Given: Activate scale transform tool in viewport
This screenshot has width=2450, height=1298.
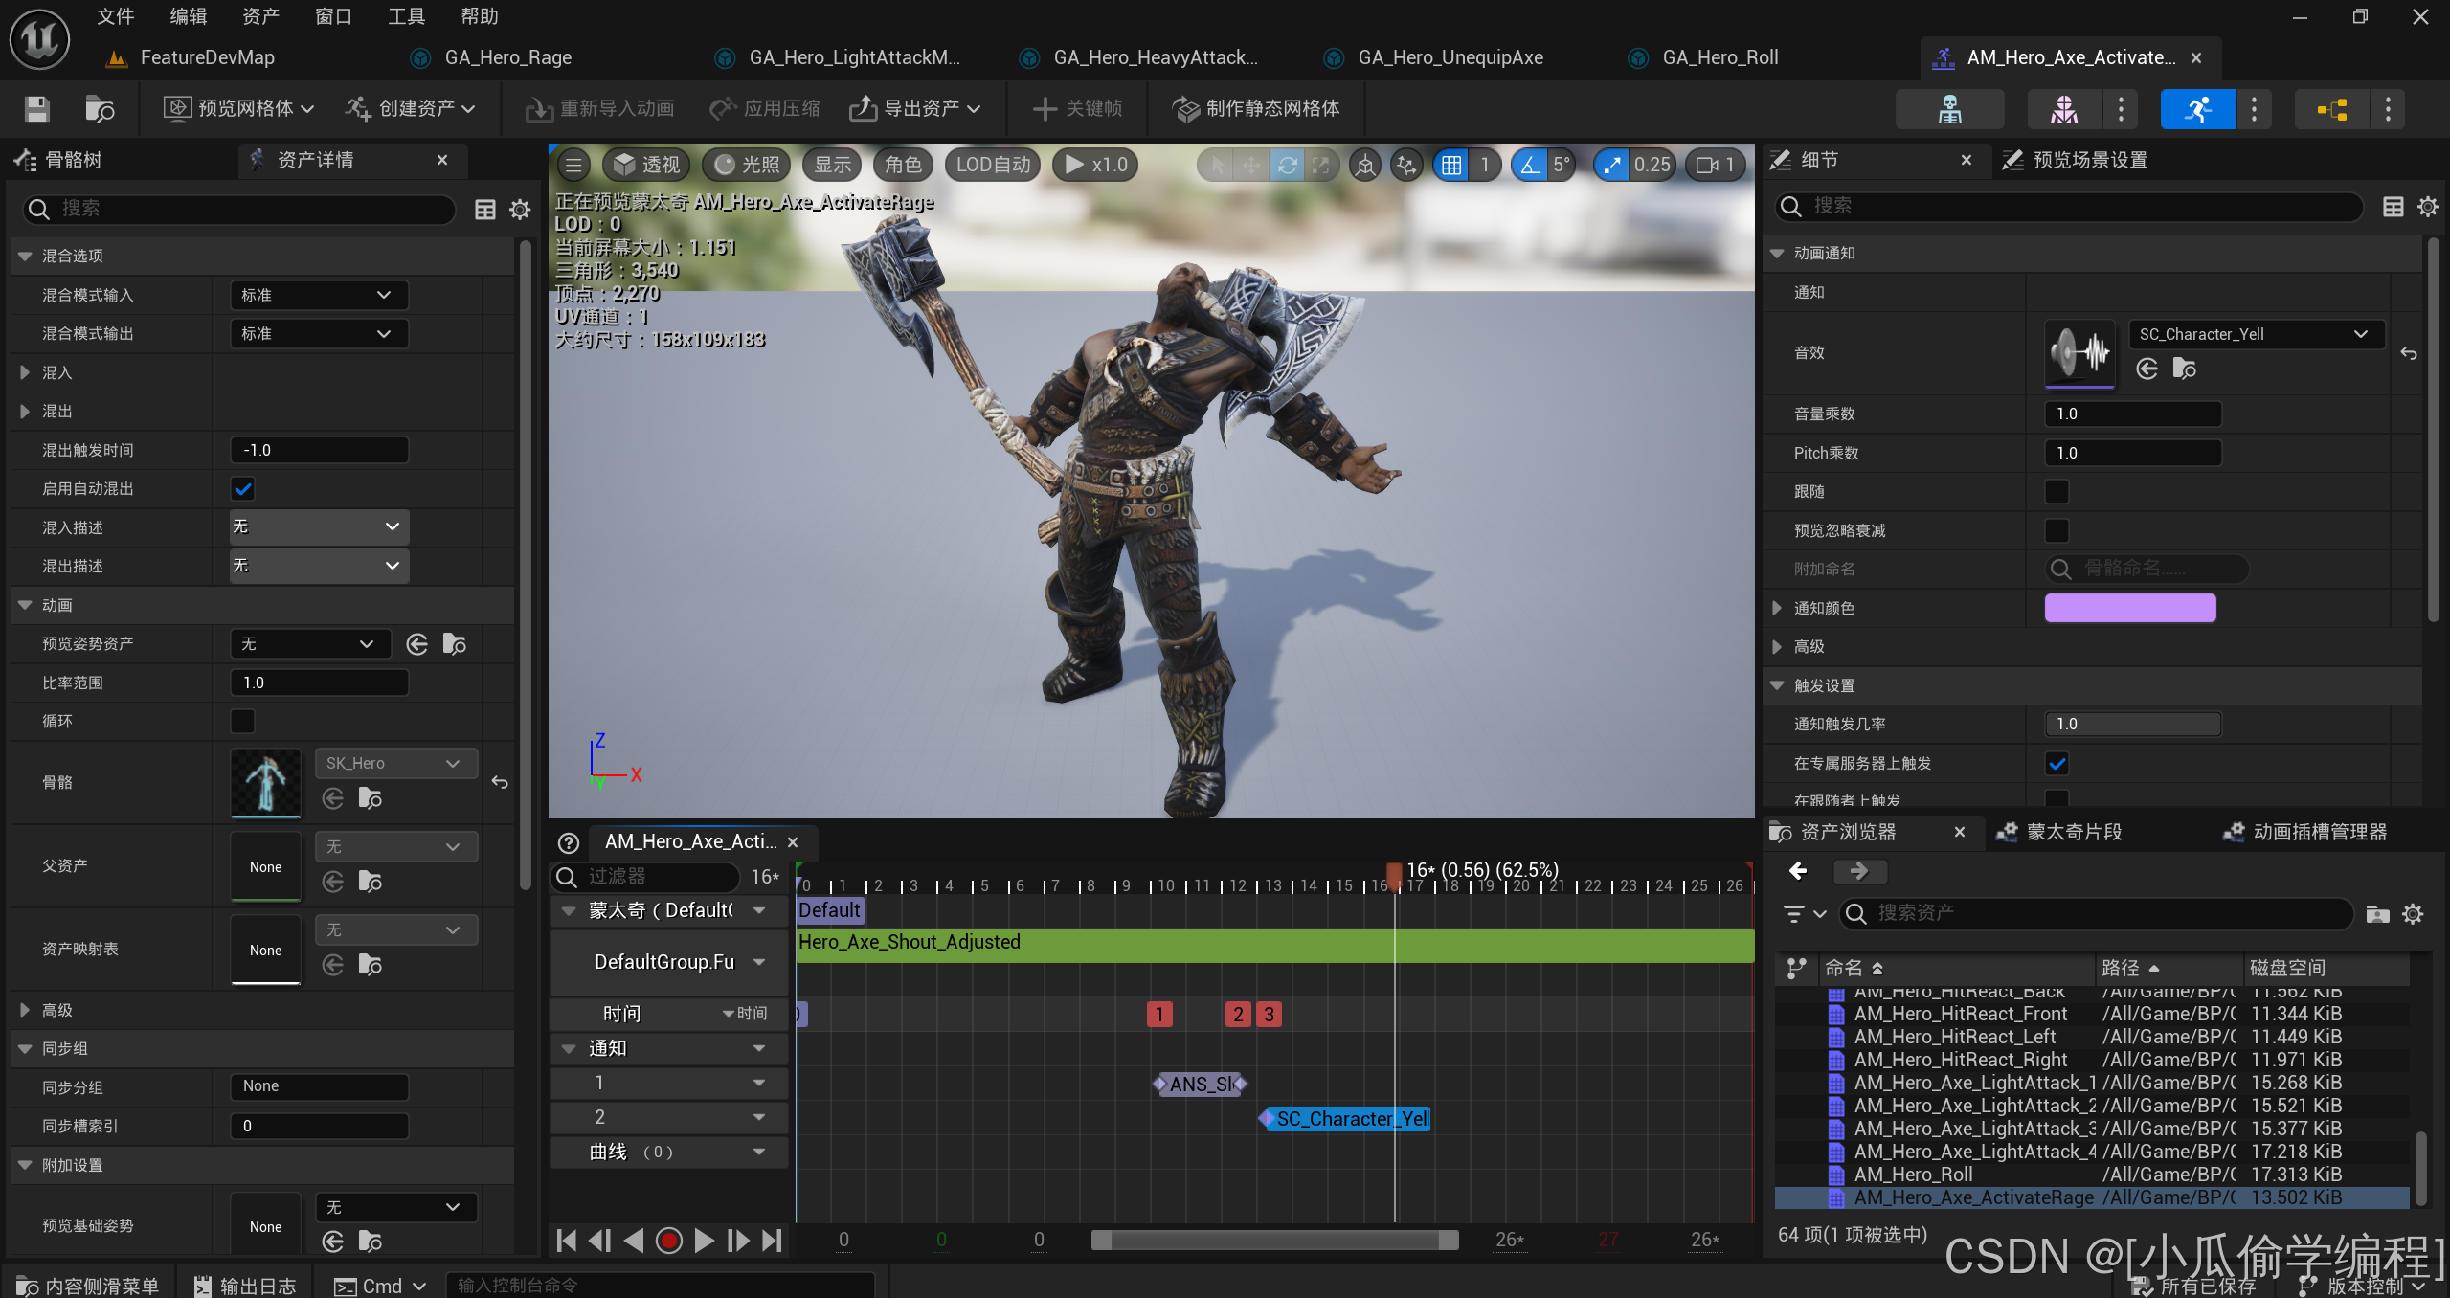Looking at the screenshot, I should tap(1321, 165).
